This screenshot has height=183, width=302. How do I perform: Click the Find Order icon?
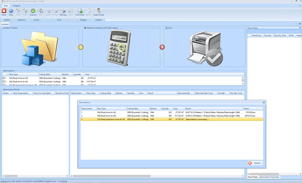click(x=80, y=12)
